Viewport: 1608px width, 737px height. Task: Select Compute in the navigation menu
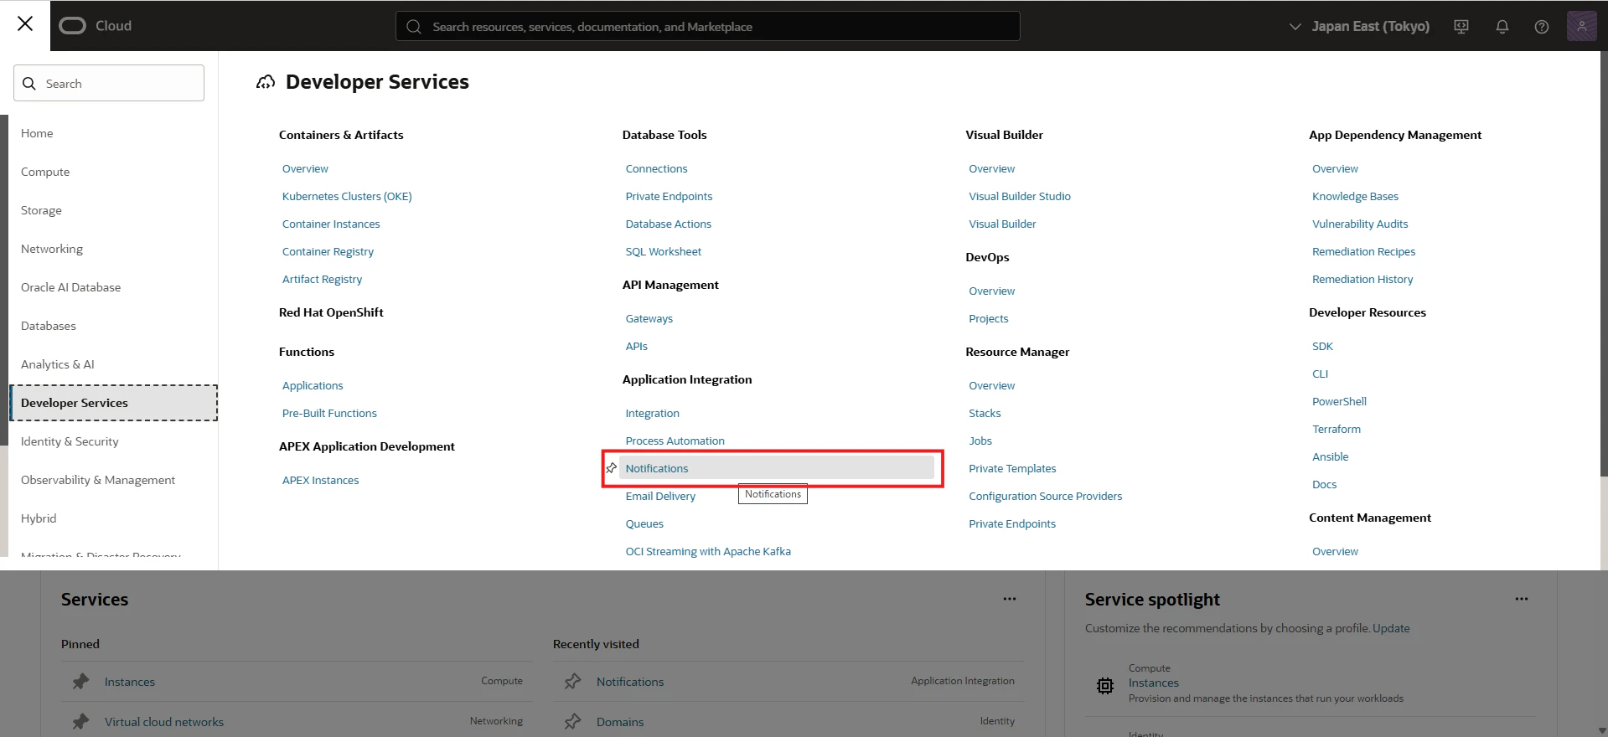pyautogui.click(x=45, y=172)
